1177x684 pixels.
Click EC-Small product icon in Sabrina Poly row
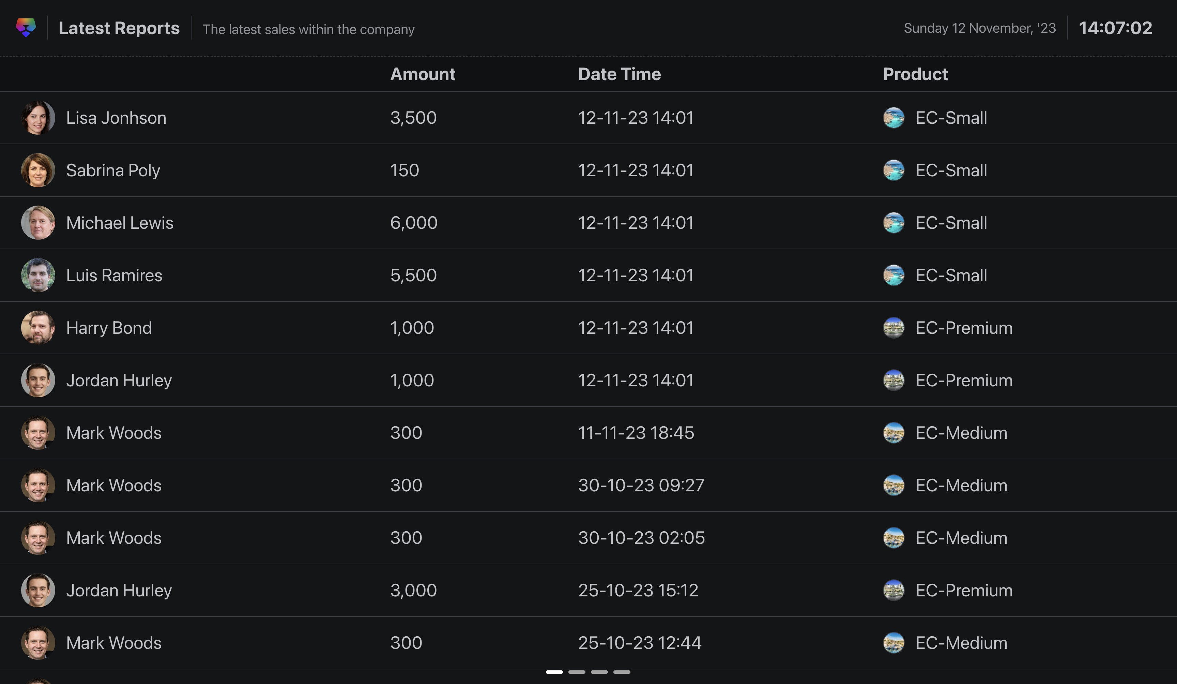pos(893,170)
